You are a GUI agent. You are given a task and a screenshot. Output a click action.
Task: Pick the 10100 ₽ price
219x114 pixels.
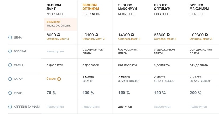pos(91,35)
